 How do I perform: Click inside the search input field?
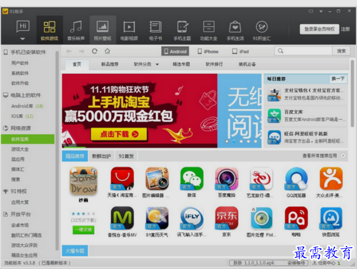click(x=303, y=51)
